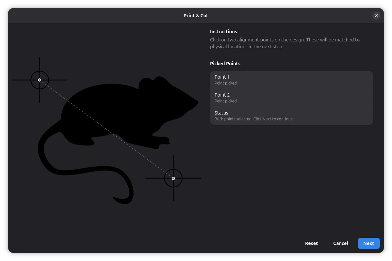Click the Picked Points heading
The width and height of the screenshot is (392, 261).
click(x=225, y=64)
